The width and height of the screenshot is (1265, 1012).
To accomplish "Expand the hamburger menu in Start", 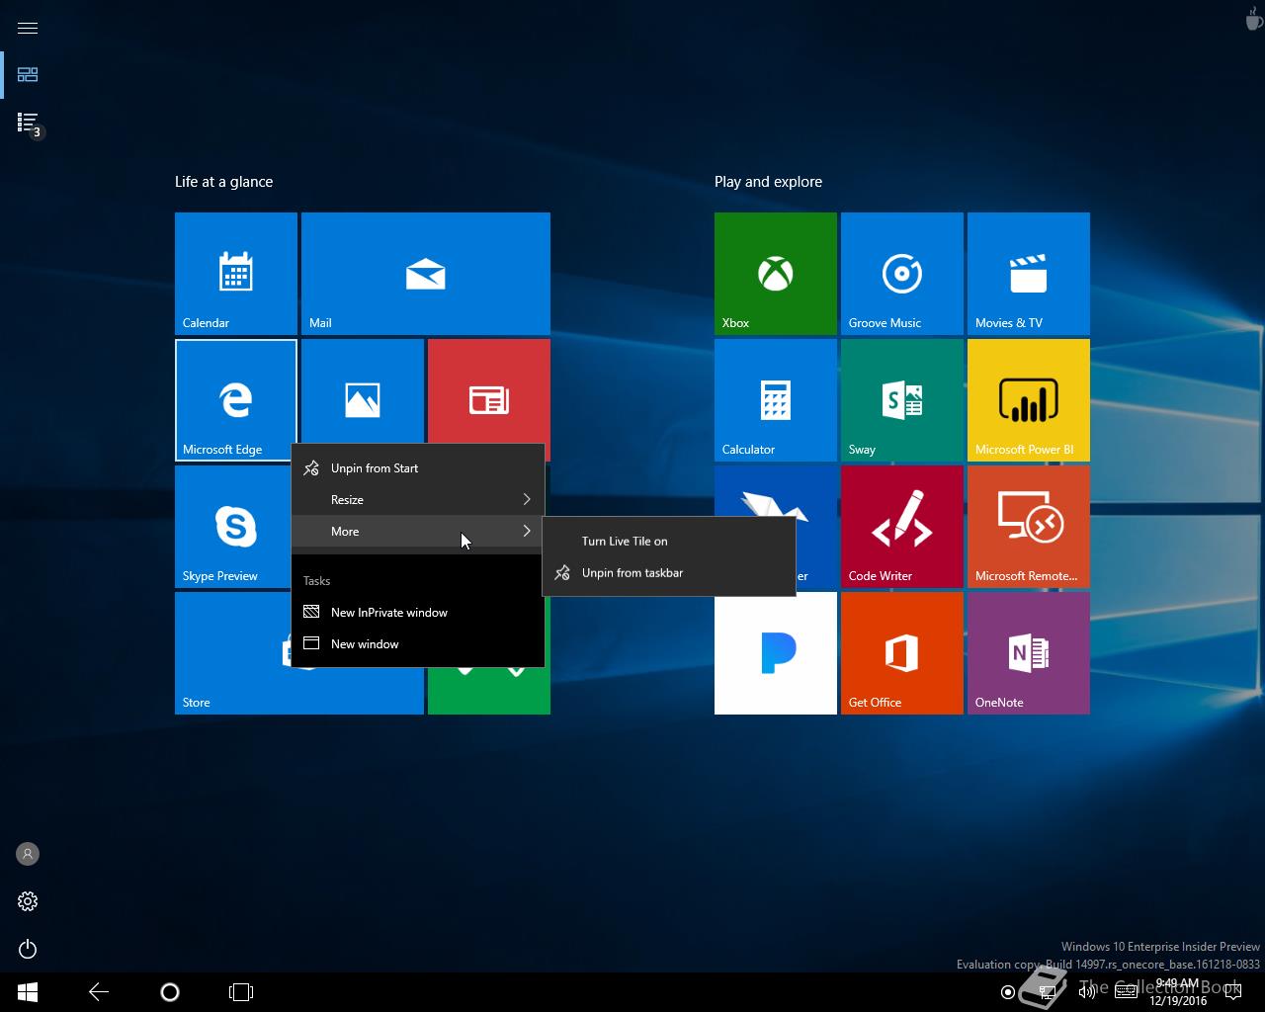I will point(28,28).
